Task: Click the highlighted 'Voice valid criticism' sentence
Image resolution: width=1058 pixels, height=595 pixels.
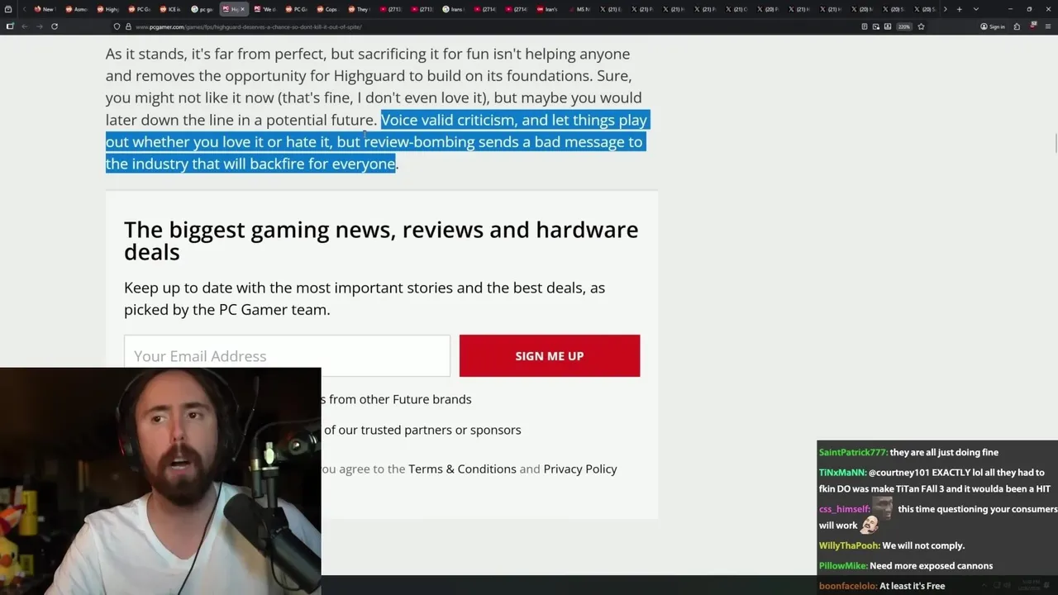Action: pos(376,141)
